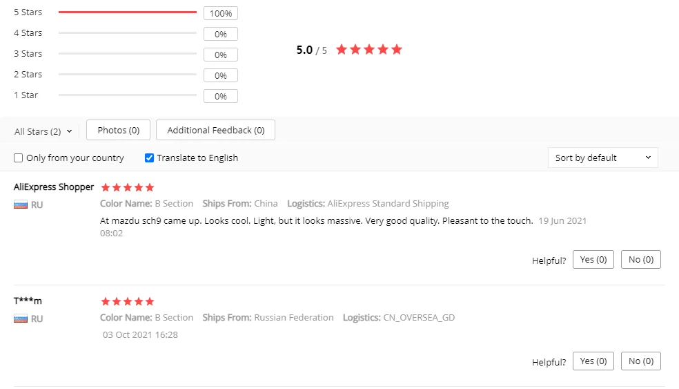Enable Only from your country filter
Viewport: 679px width, 389px height.
[x=19, y=158]
